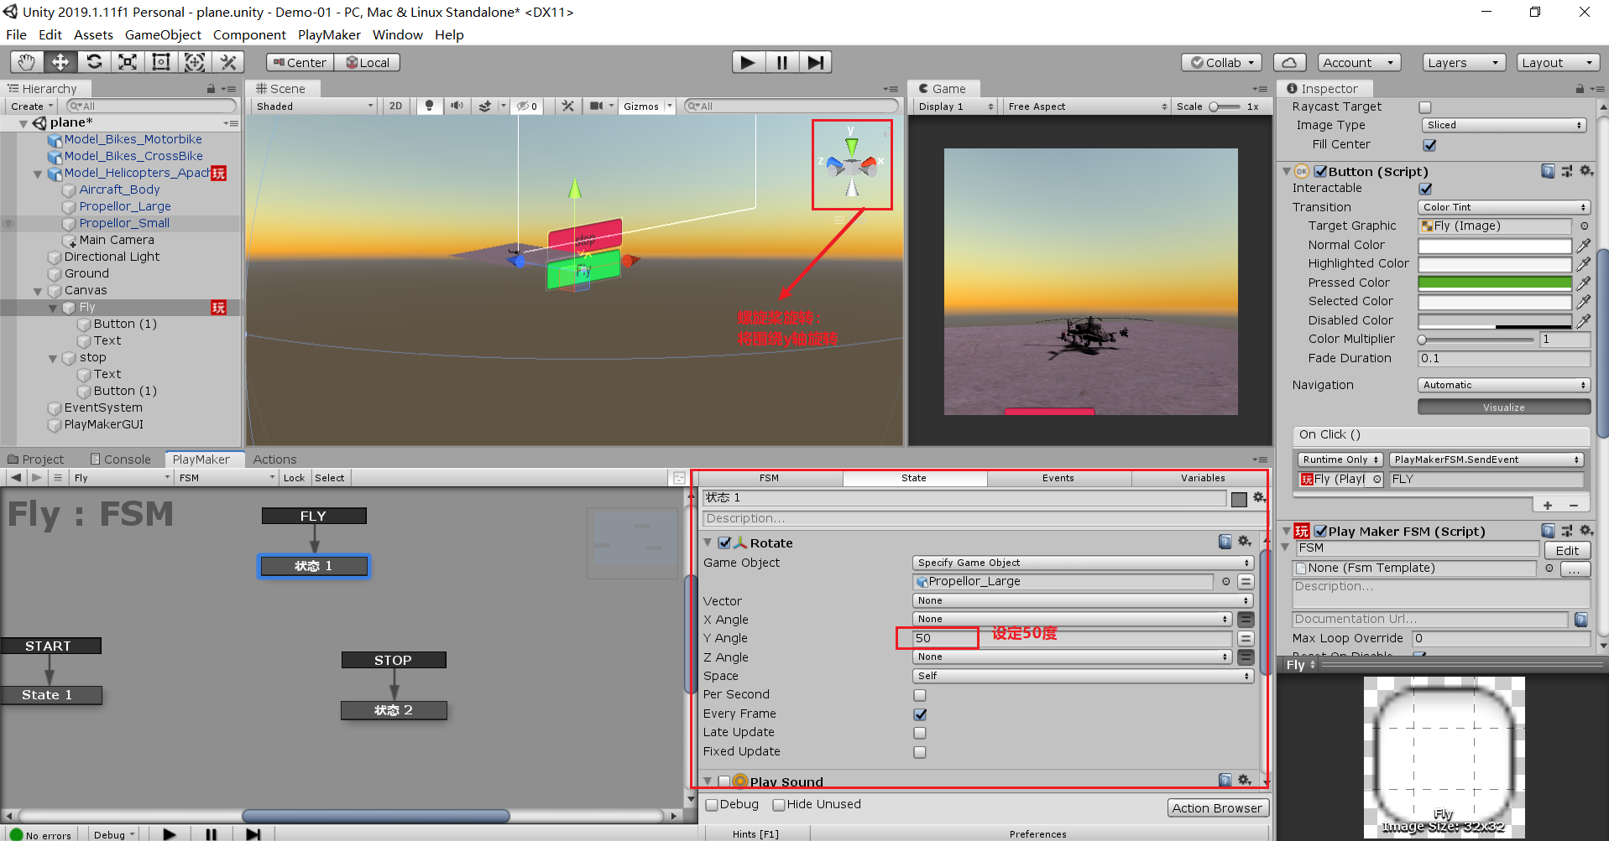Click the Action Browser button
1609x841 pixels.
[x=1218, y=807]
